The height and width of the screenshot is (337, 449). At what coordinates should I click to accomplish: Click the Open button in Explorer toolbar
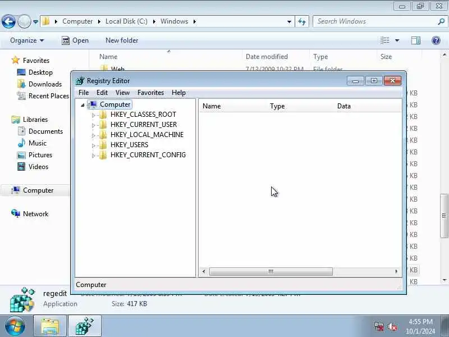[75, 40]
